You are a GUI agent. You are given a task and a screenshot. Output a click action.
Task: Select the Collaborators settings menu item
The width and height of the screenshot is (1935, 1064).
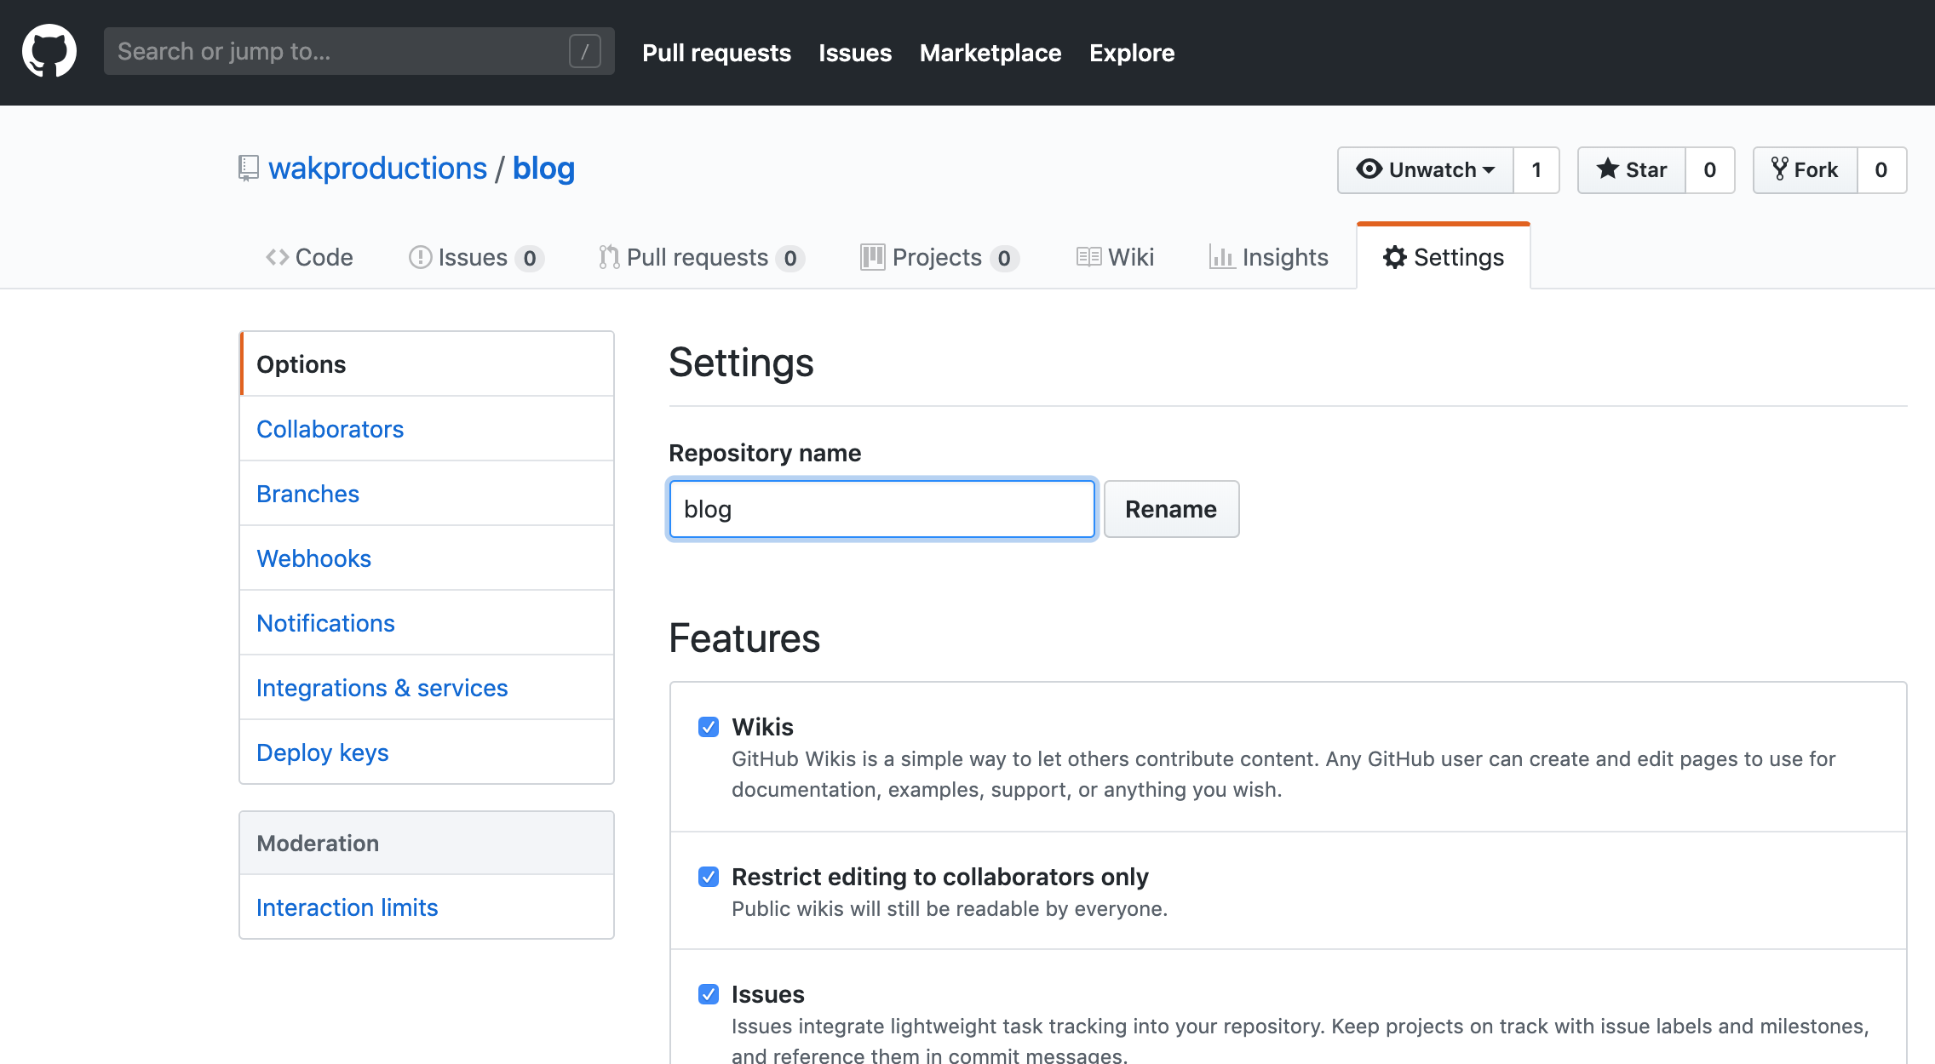(330, 428)
